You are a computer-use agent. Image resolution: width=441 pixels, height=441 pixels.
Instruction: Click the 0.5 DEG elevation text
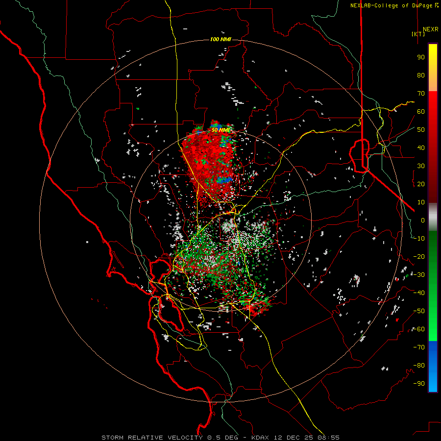point(223,438)
